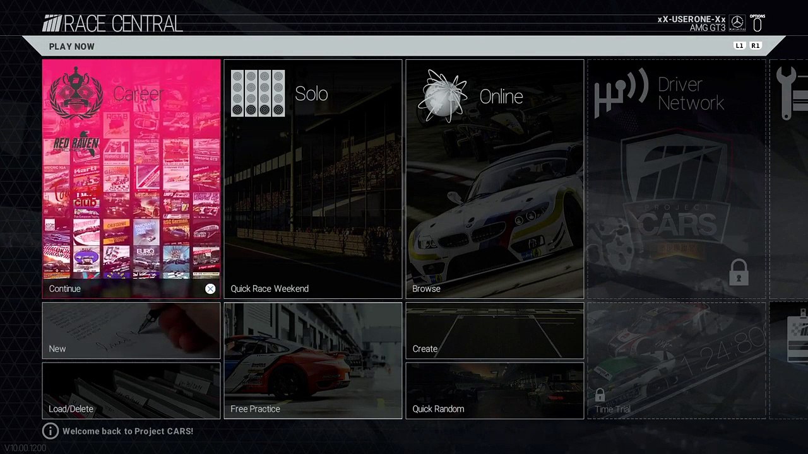808x454 pixels.
Task: Select the locked Time Trial tile
Action: [x=677, y=361]
